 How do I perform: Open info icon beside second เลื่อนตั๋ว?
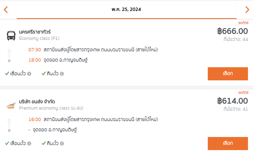[29, 143]
